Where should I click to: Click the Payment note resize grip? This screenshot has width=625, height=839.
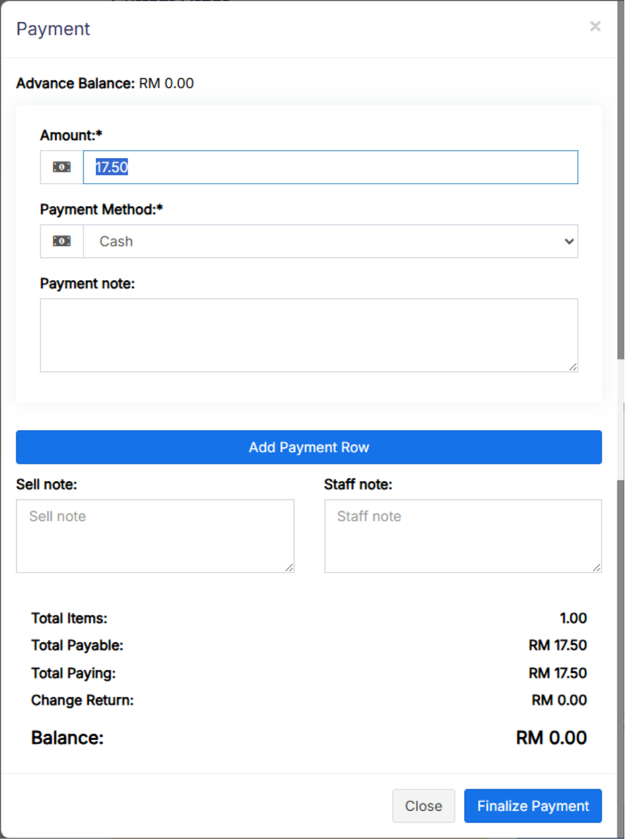pos(573,367)
